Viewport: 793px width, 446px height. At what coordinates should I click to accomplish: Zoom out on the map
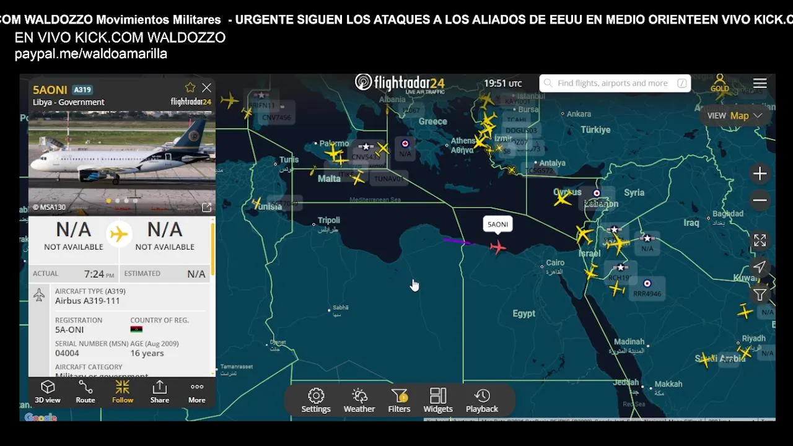pos(760,201)
